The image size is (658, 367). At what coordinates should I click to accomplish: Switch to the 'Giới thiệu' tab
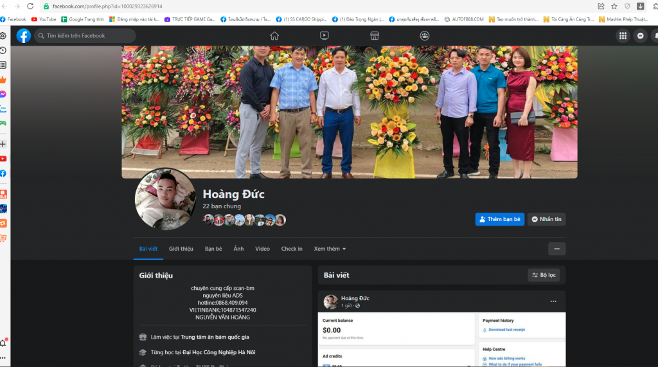[x=181, y=249]
